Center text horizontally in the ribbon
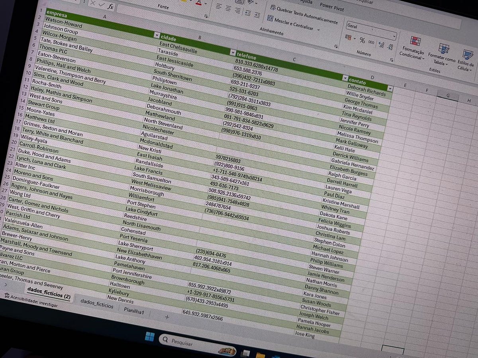The width and height of the screenshot is (478, 358). pyautogui.click(x=228, y=9)
